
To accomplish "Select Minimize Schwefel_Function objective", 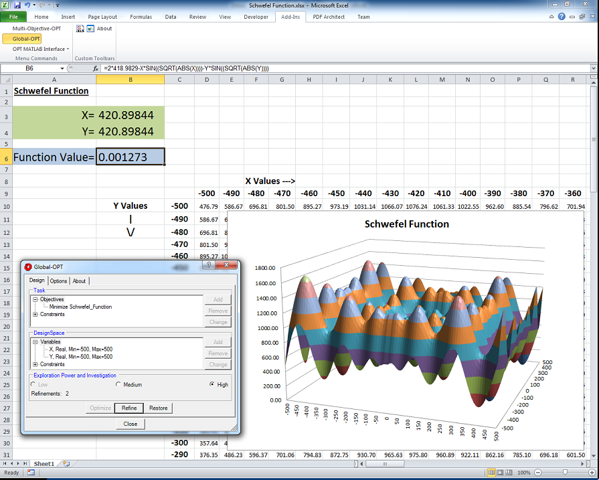I will [x=80, y=307].
